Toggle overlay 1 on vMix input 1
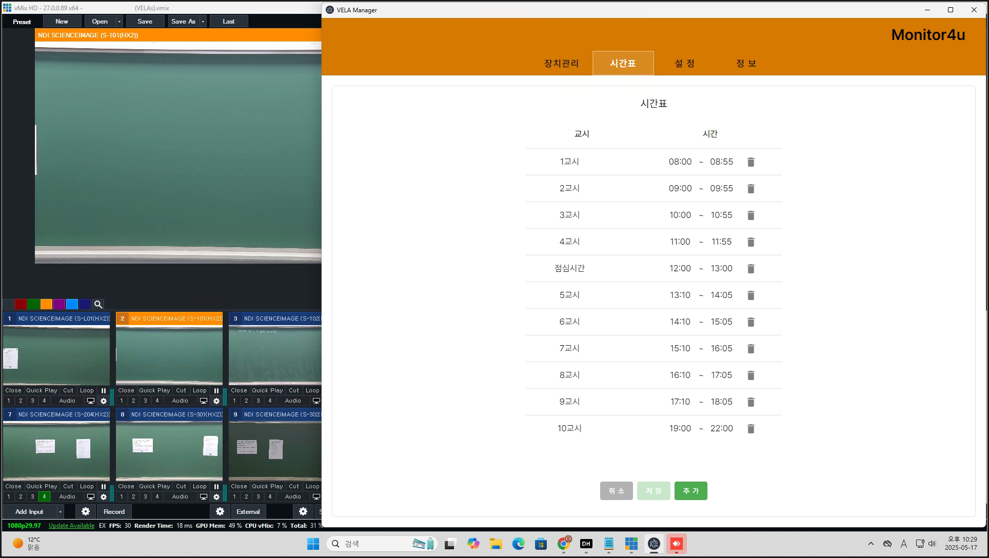Screen dimensions: 989x558 pos(9,401)
